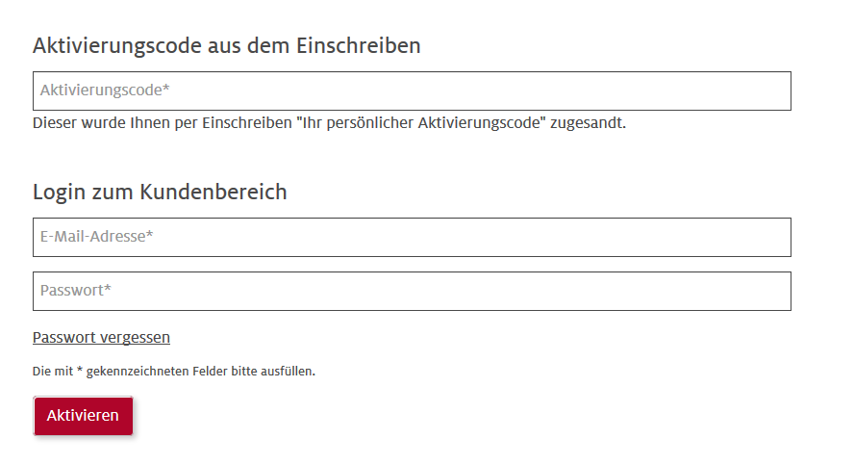Click heading Aktivierungscode aus dem Einschreiben
The width and height of the screenshot is (854, 464).
coord(227,45)
